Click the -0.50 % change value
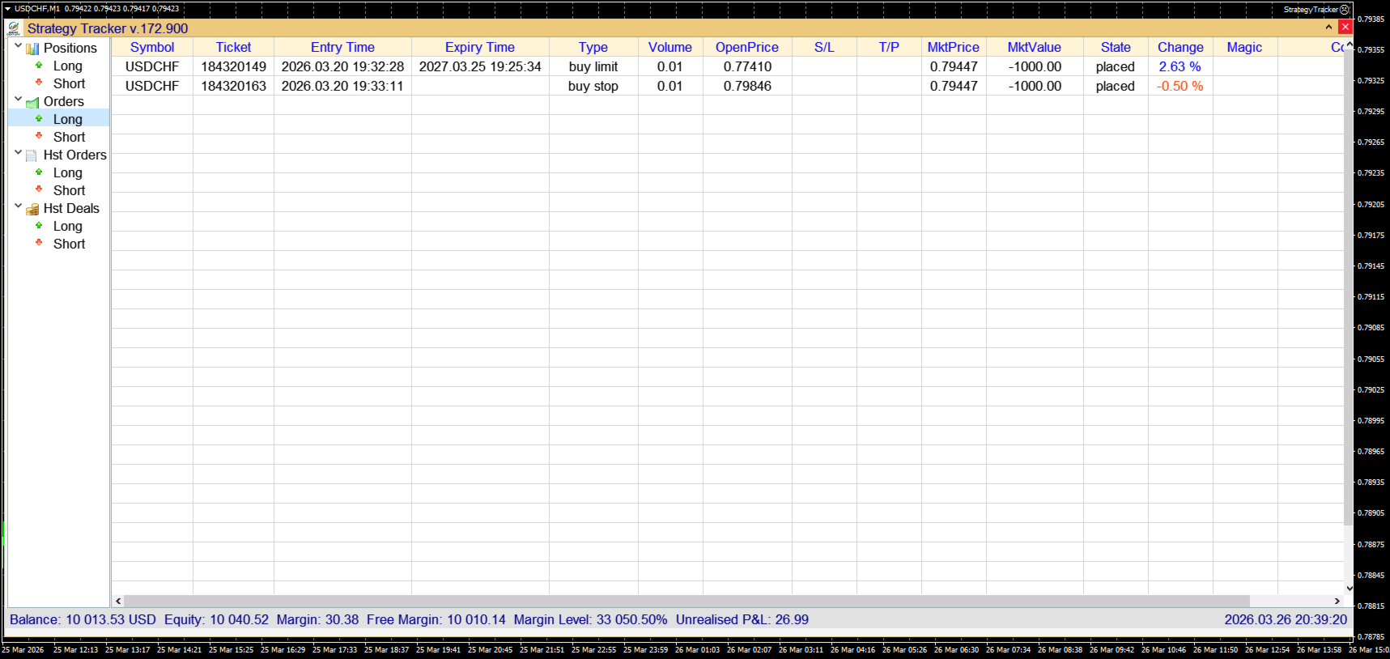Viewport: 1390px width, 659px height. pos(1180,86)
